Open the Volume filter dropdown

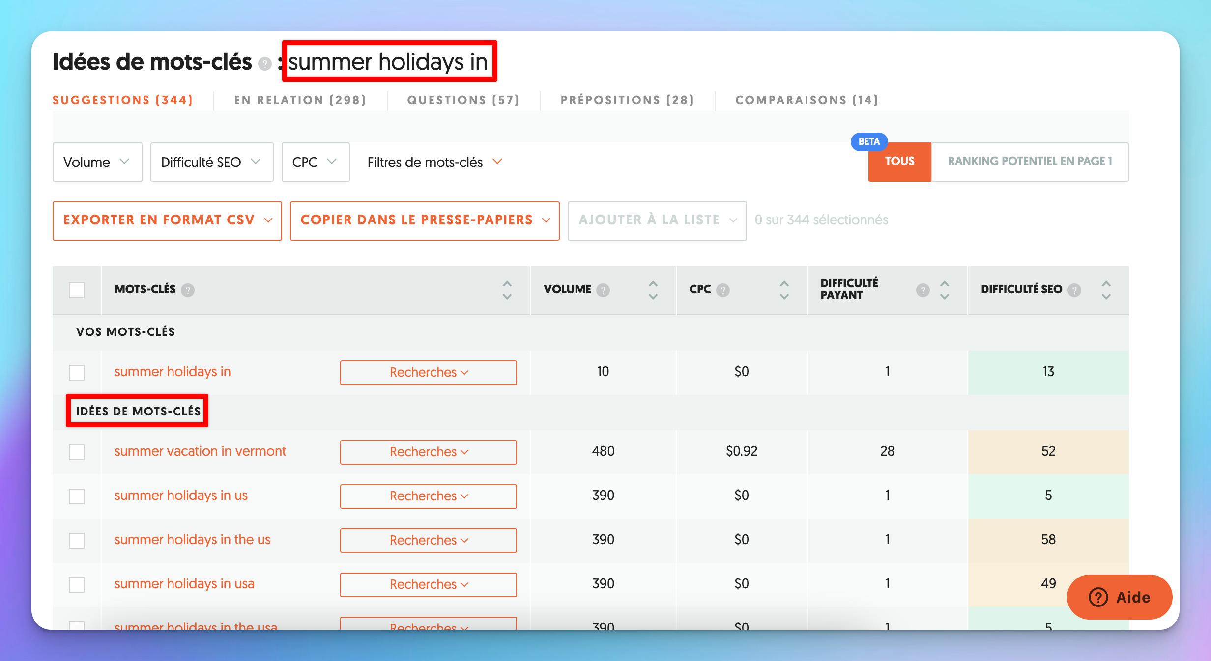tap(97, 162)
